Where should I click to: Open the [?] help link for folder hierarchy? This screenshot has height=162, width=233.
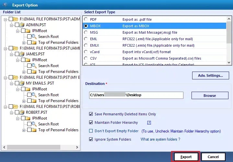pyautogui.click(x=149, y=122)
